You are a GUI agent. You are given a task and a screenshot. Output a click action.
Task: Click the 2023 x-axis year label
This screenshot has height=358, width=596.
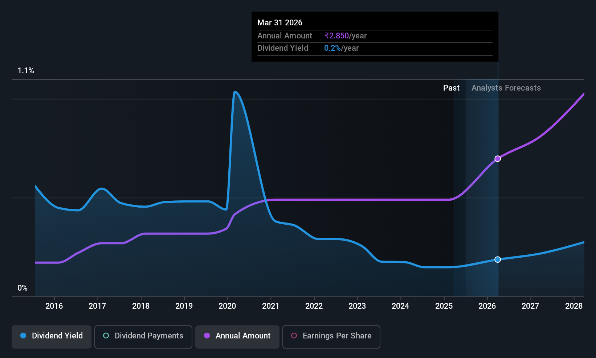click(x=357, y=306)
